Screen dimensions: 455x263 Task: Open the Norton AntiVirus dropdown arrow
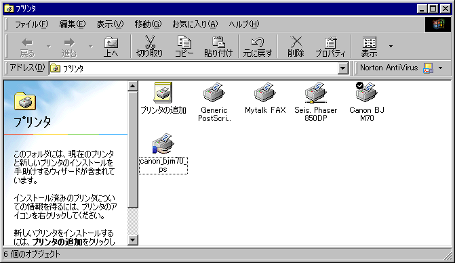[x=441, y=68]
